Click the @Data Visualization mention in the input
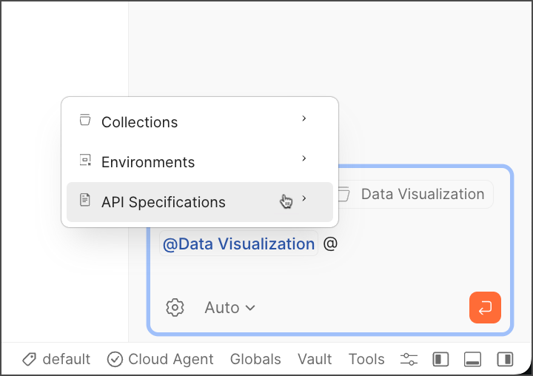 pyautogui.click(x=238, y=244)
